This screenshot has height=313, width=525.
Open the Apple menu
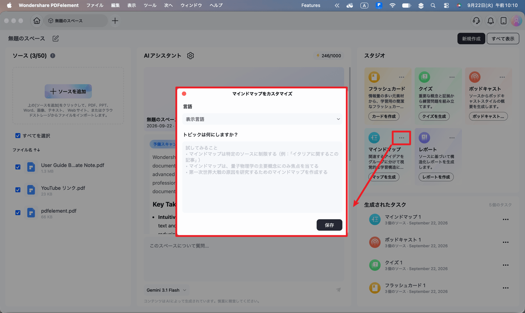coord(9,5)
